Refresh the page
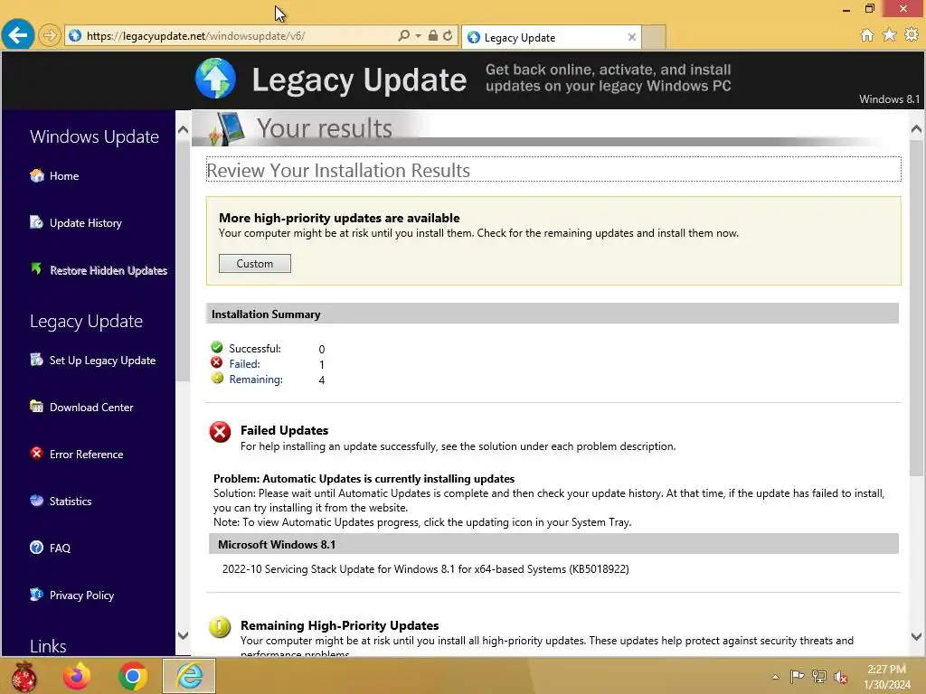Screen dimensions: 926x694 tap(448, 35)
